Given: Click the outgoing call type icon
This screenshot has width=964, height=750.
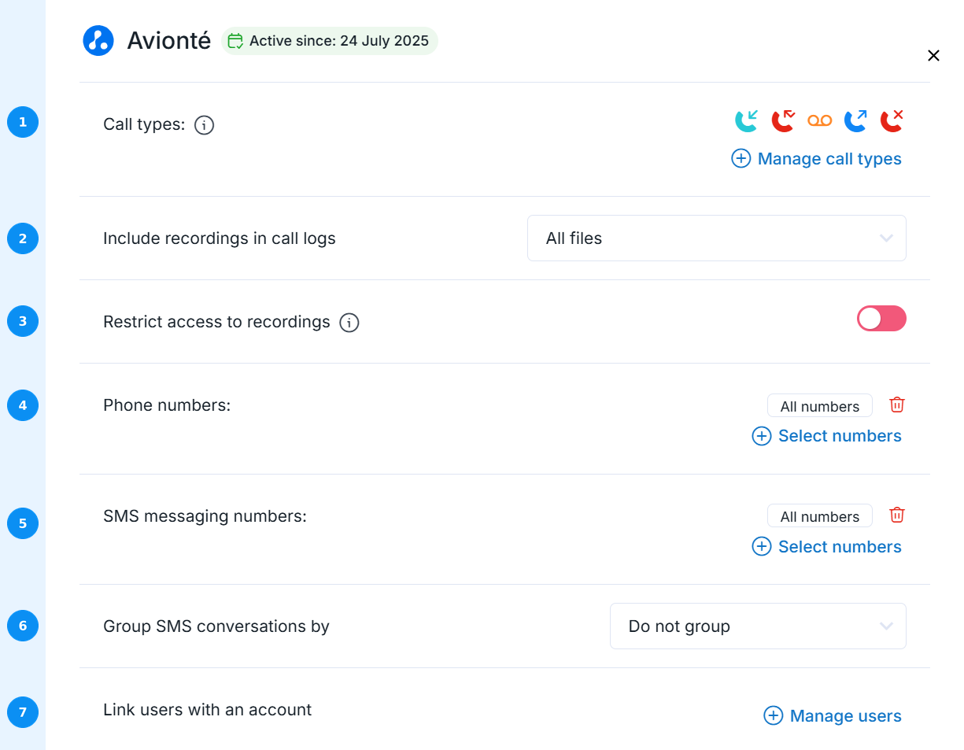Looking at the screenshot, I should (x=855, y=120).
